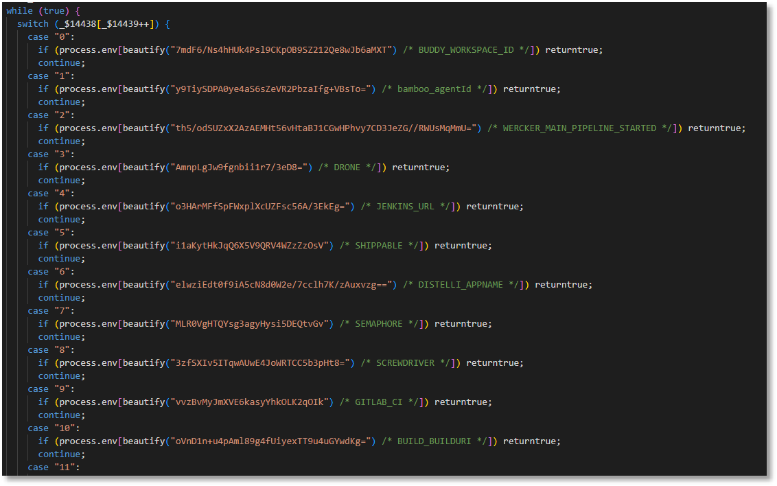Image resolution: width=777 pixels, height=486 pixels.
Task: Click returntrue; on the WERCKER line
Action: pos(717,128)
